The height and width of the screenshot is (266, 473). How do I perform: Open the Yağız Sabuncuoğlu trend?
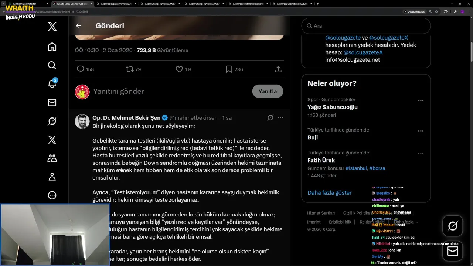click(x=332, y=107)
